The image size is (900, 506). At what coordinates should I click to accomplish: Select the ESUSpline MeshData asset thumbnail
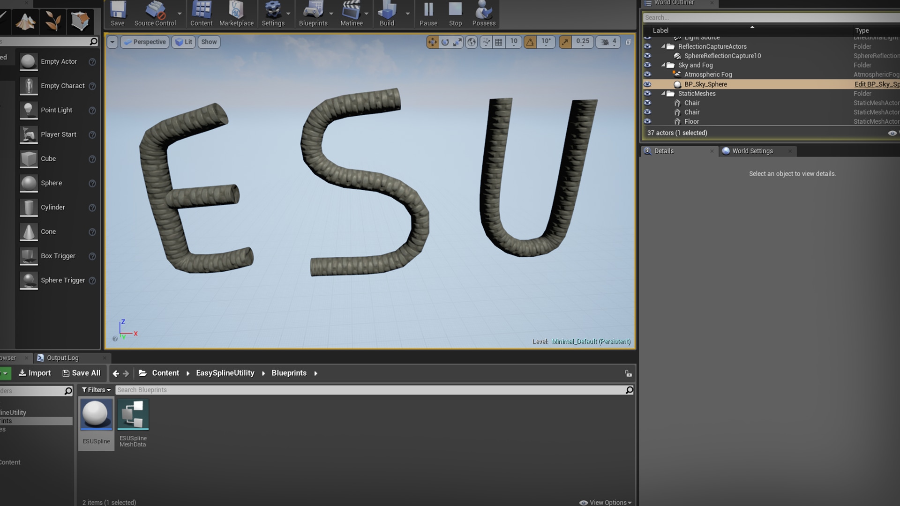coord(133,415)
